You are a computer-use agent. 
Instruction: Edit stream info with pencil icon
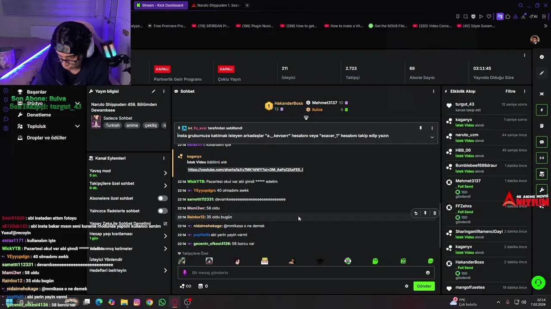pos(153,91)
